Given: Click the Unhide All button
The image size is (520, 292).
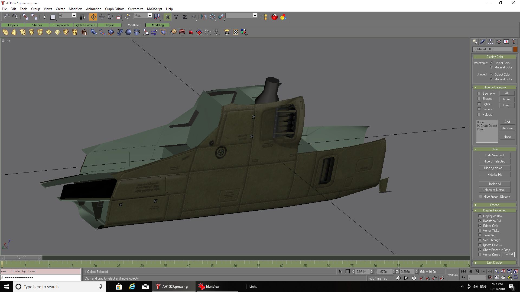Looking at the screenshot, I should tap(494, 184).
